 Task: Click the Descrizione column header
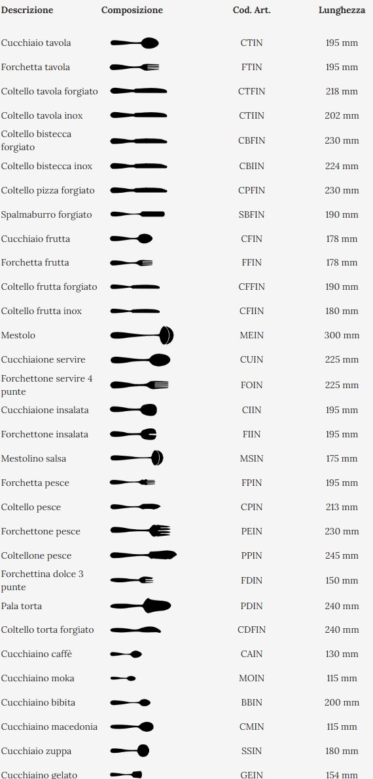(27, 10)
